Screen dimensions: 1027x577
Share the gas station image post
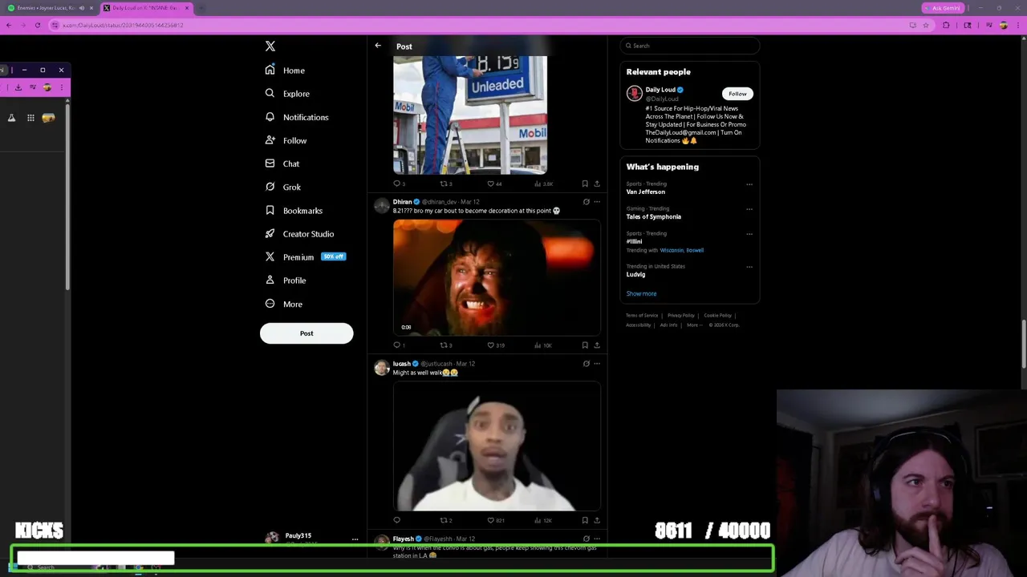pyautogui.click(x=596, y=184)
